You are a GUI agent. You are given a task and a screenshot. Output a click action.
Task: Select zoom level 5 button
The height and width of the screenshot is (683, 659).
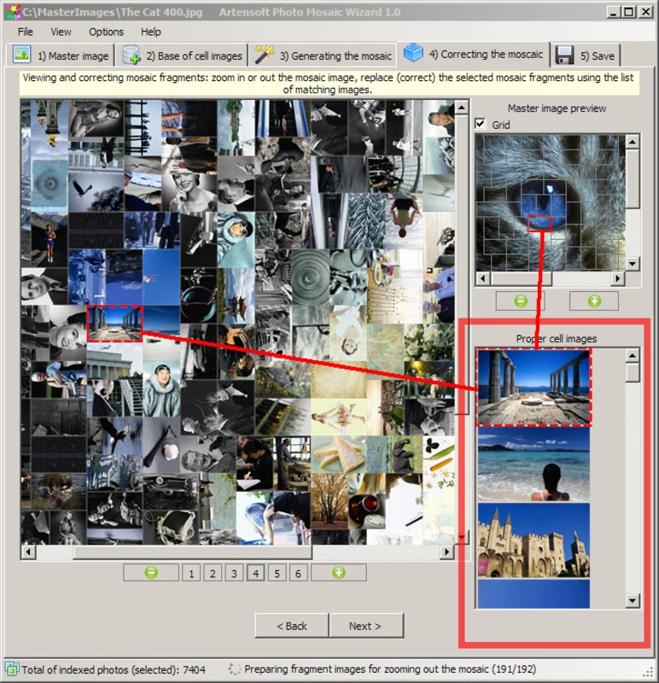(277, 573)
